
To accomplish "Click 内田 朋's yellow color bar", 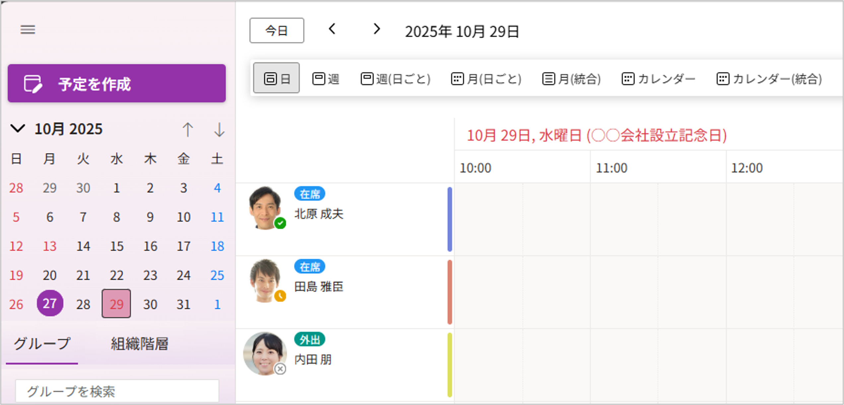I will click(x=450, y=365).
